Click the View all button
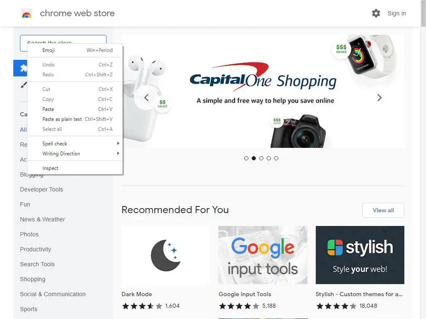Viewport: 426px width, 319px height. 383,210
